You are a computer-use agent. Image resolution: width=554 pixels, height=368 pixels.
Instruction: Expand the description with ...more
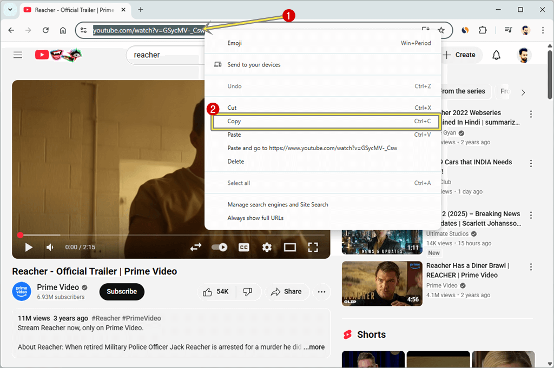(314, 347)
